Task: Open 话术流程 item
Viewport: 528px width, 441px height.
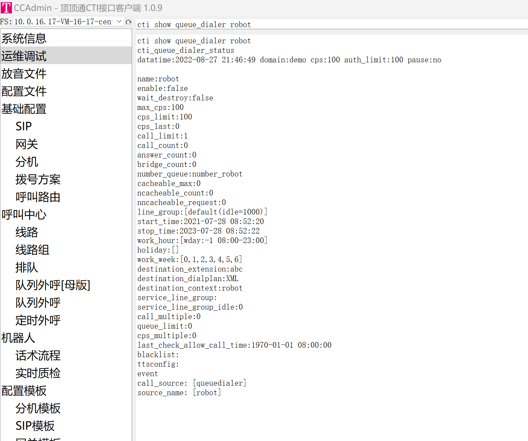Action: click(x=38, y=355)
